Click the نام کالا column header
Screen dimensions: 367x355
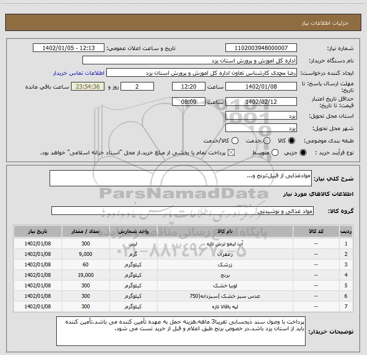[225, 231]
